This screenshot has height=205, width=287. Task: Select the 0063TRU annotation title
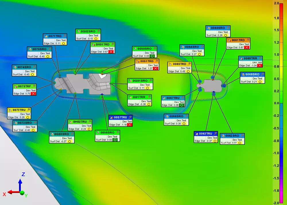point(205,134)
